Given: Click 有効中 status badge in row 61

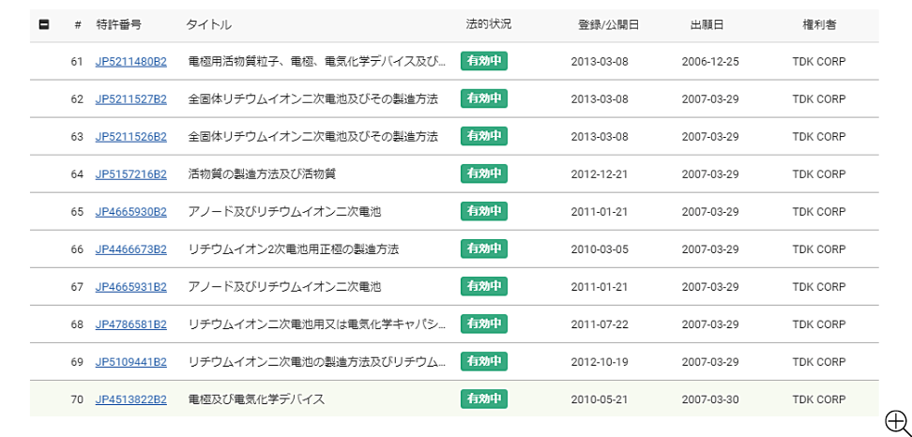Looking at the screenshot, I should pyautogui.click(x=484, y=61).
